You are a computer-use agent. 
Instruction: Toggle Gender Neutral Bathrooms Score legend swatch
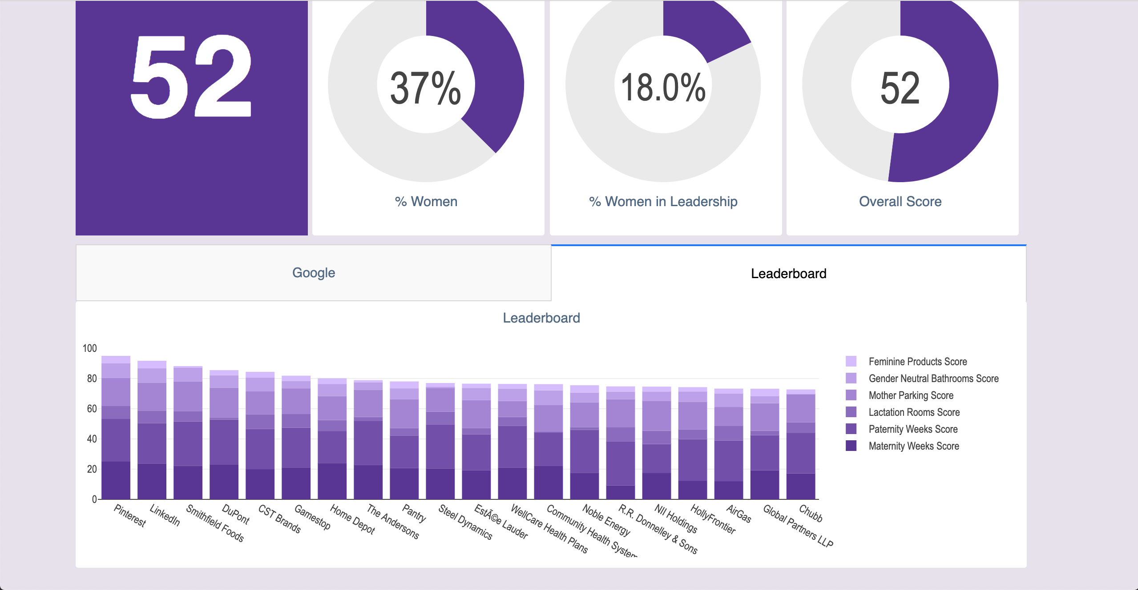851,378
